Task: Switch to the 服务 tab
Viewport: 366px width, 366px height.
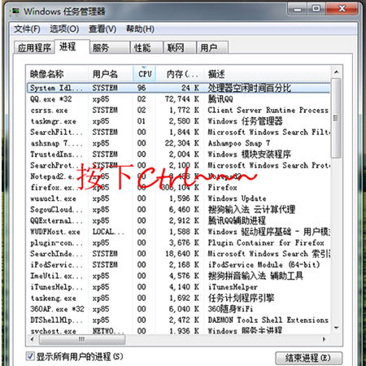Action: pyautogui.click(x=110, y=48)
